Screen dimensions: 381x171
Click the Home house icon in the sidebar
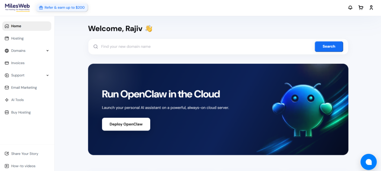coord(7,26)
